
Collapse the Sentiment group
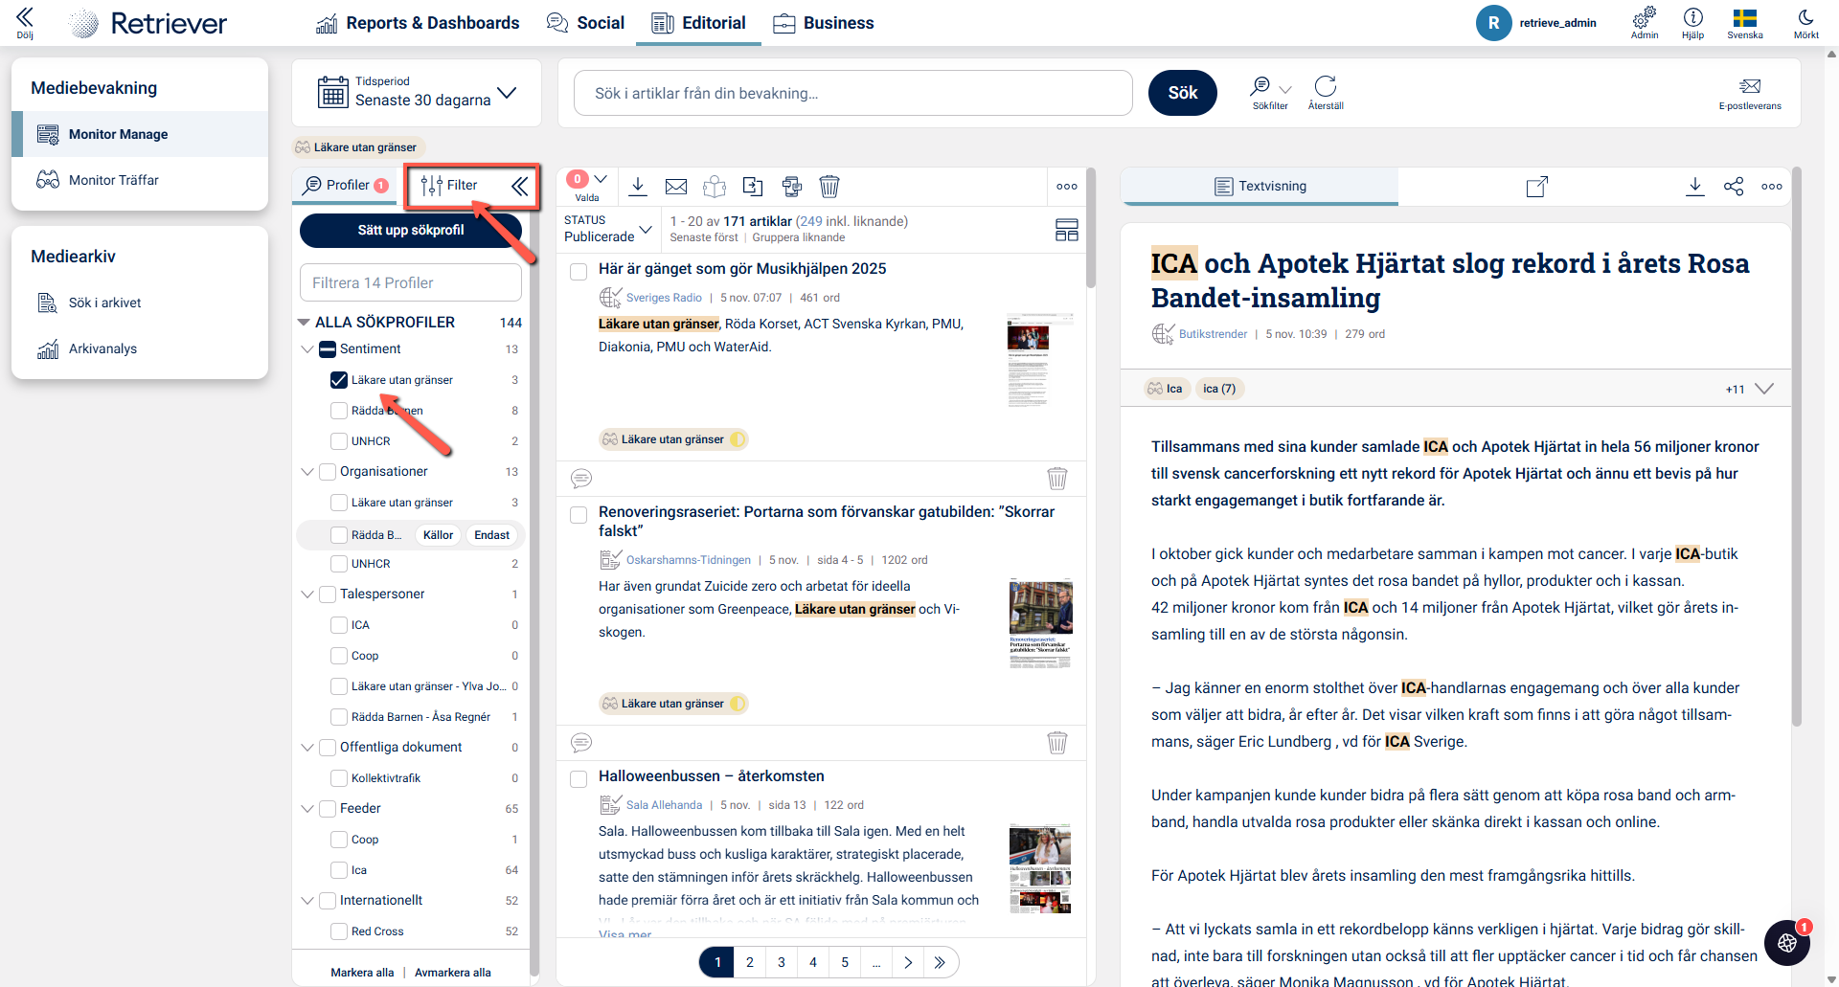point(307,349)
